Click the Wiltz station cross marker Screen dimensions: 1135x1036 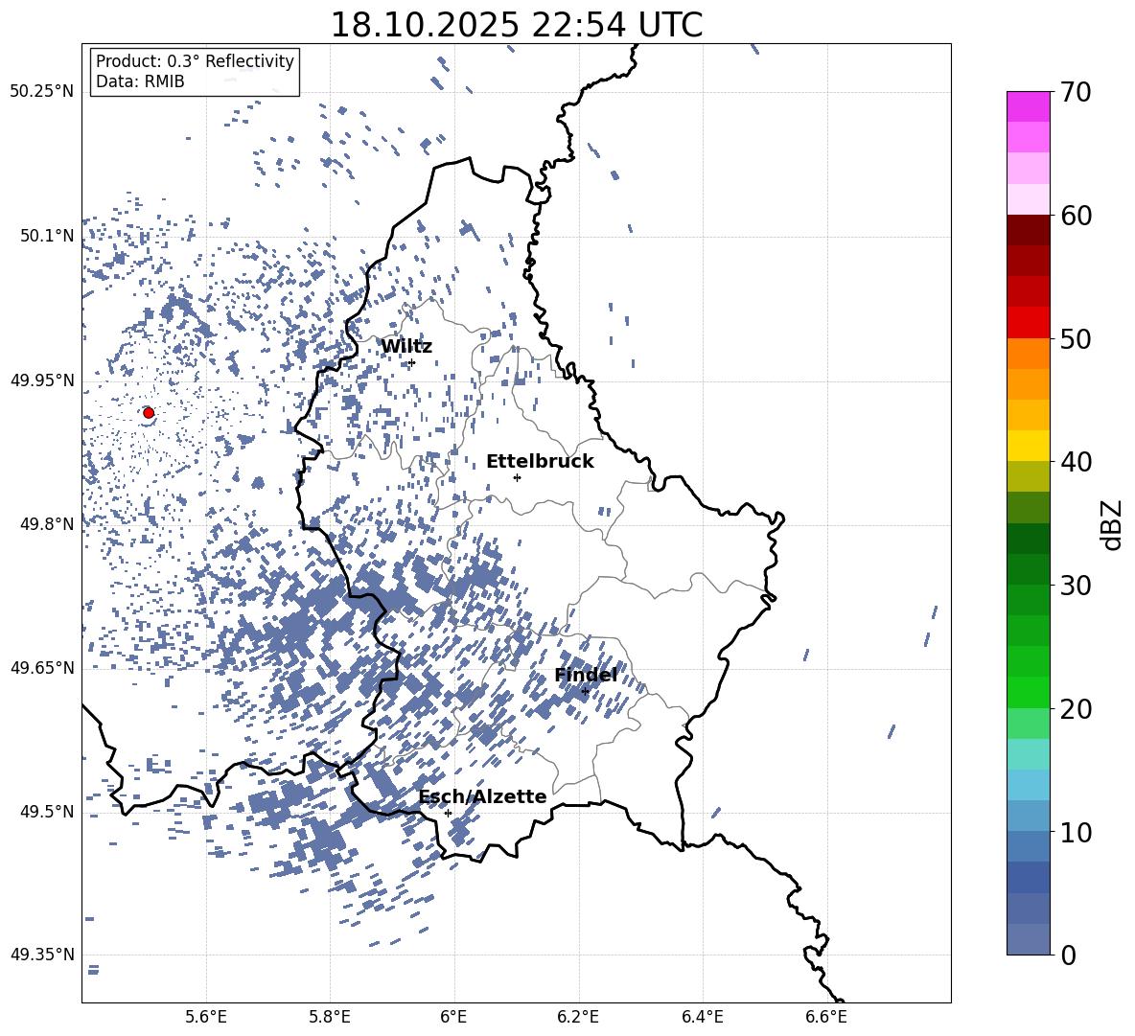[x=412, y=363]
